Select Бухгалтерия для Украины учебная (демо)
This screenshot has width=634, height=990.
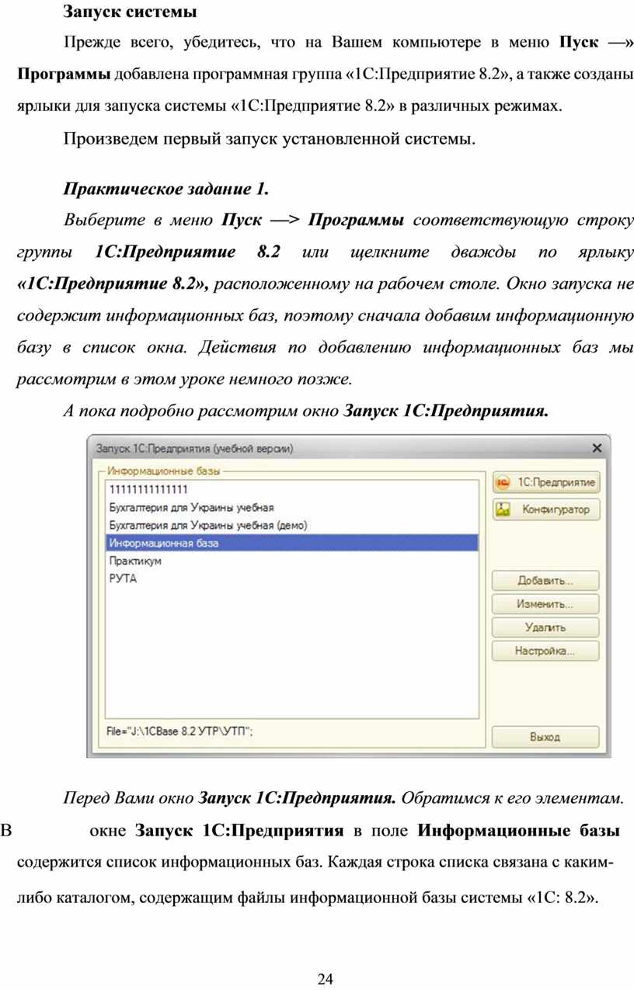291,525
